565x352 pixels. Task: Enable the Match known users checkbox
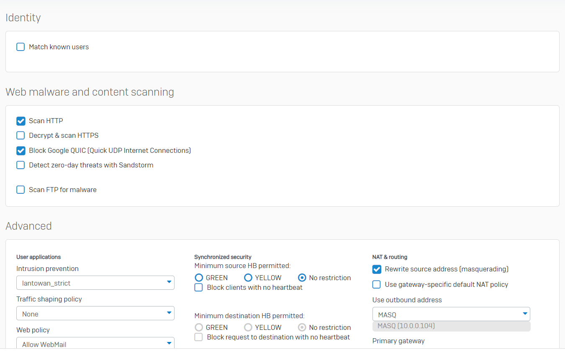pyautogui.click(x=21, y=47)
